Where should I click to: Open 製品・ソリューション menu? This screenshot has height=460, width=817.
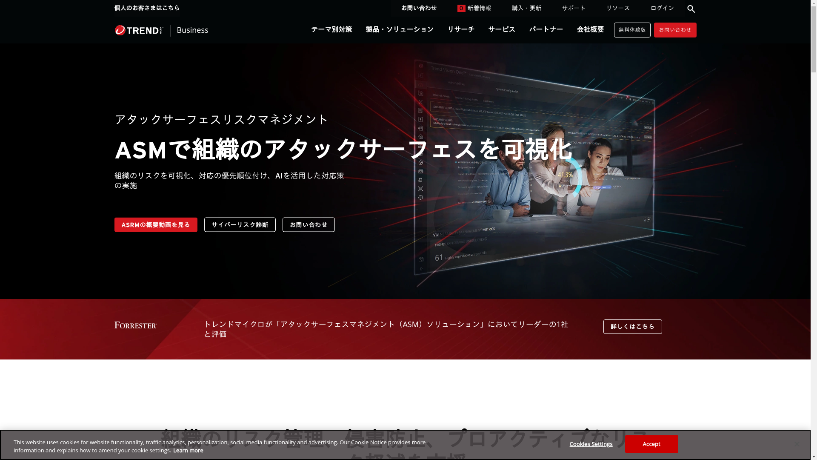(400, 29)
